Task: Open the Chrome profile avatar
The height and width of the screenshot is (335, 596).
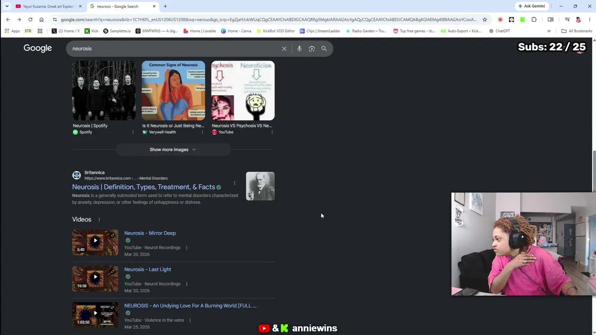Action: 578,20
